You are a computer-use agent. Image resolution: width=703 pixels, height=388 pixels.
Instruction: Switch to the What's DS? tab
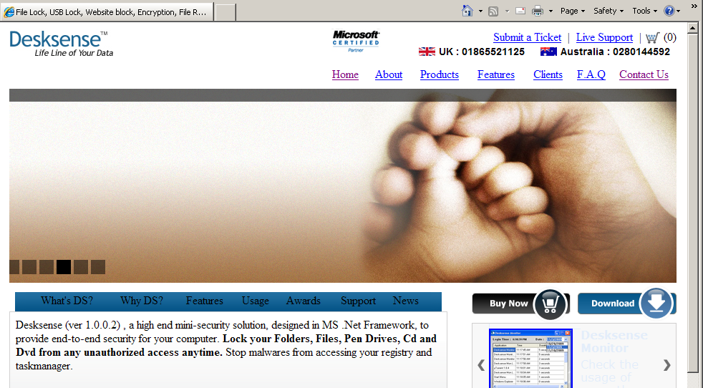click(x=67, y=301)
